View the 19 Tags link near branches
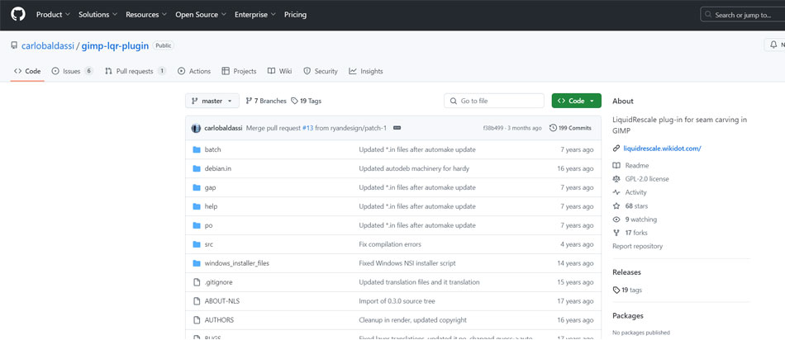 (307, 101)
